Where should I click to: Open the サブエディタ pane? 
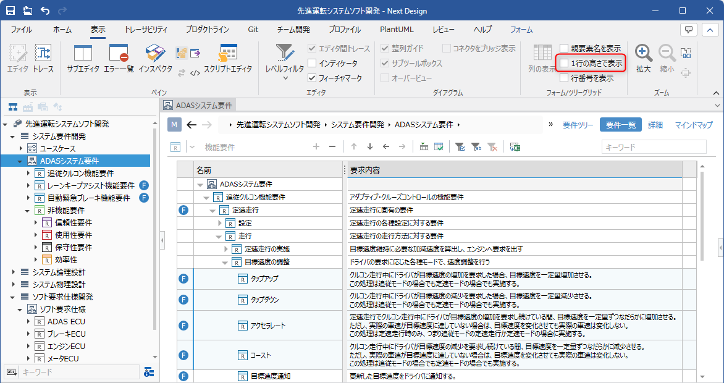[x=83, y=59]
